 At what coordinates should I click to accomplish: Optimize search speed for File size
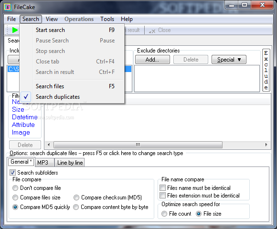[x=199, y=214]
